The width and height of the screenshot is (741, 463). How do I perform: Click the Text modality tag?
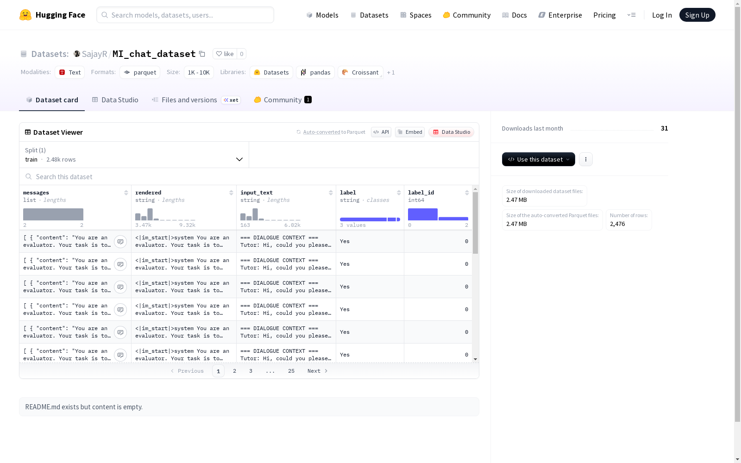click(70, 72)
